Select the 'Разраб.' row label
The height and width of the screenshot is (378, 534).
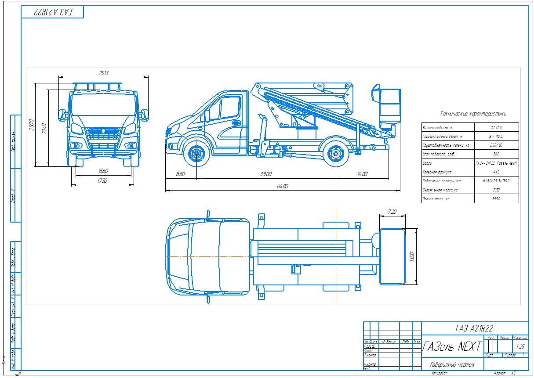click(x=370, y=346)
